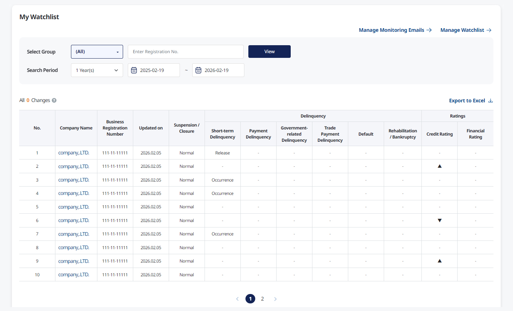Open company,.LTD. in row 1

(x=74, y=153)
